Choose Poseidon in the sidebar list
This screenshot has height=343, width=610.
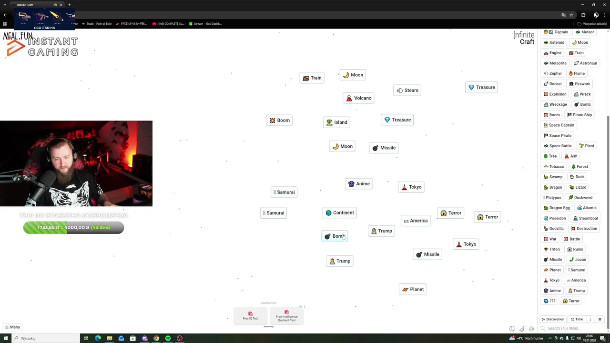click(x=555, y=218)
